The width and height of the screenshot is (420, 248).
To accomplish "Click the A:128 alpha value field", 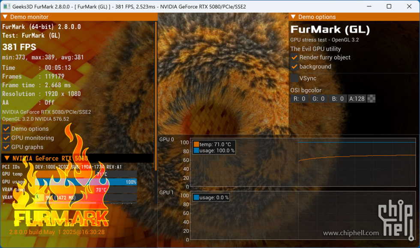I will (x=357, y=99).
